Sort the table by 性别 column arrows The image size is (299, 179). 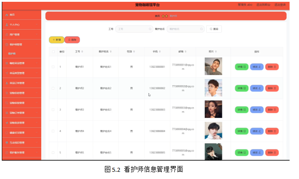(x=134, y=52)
